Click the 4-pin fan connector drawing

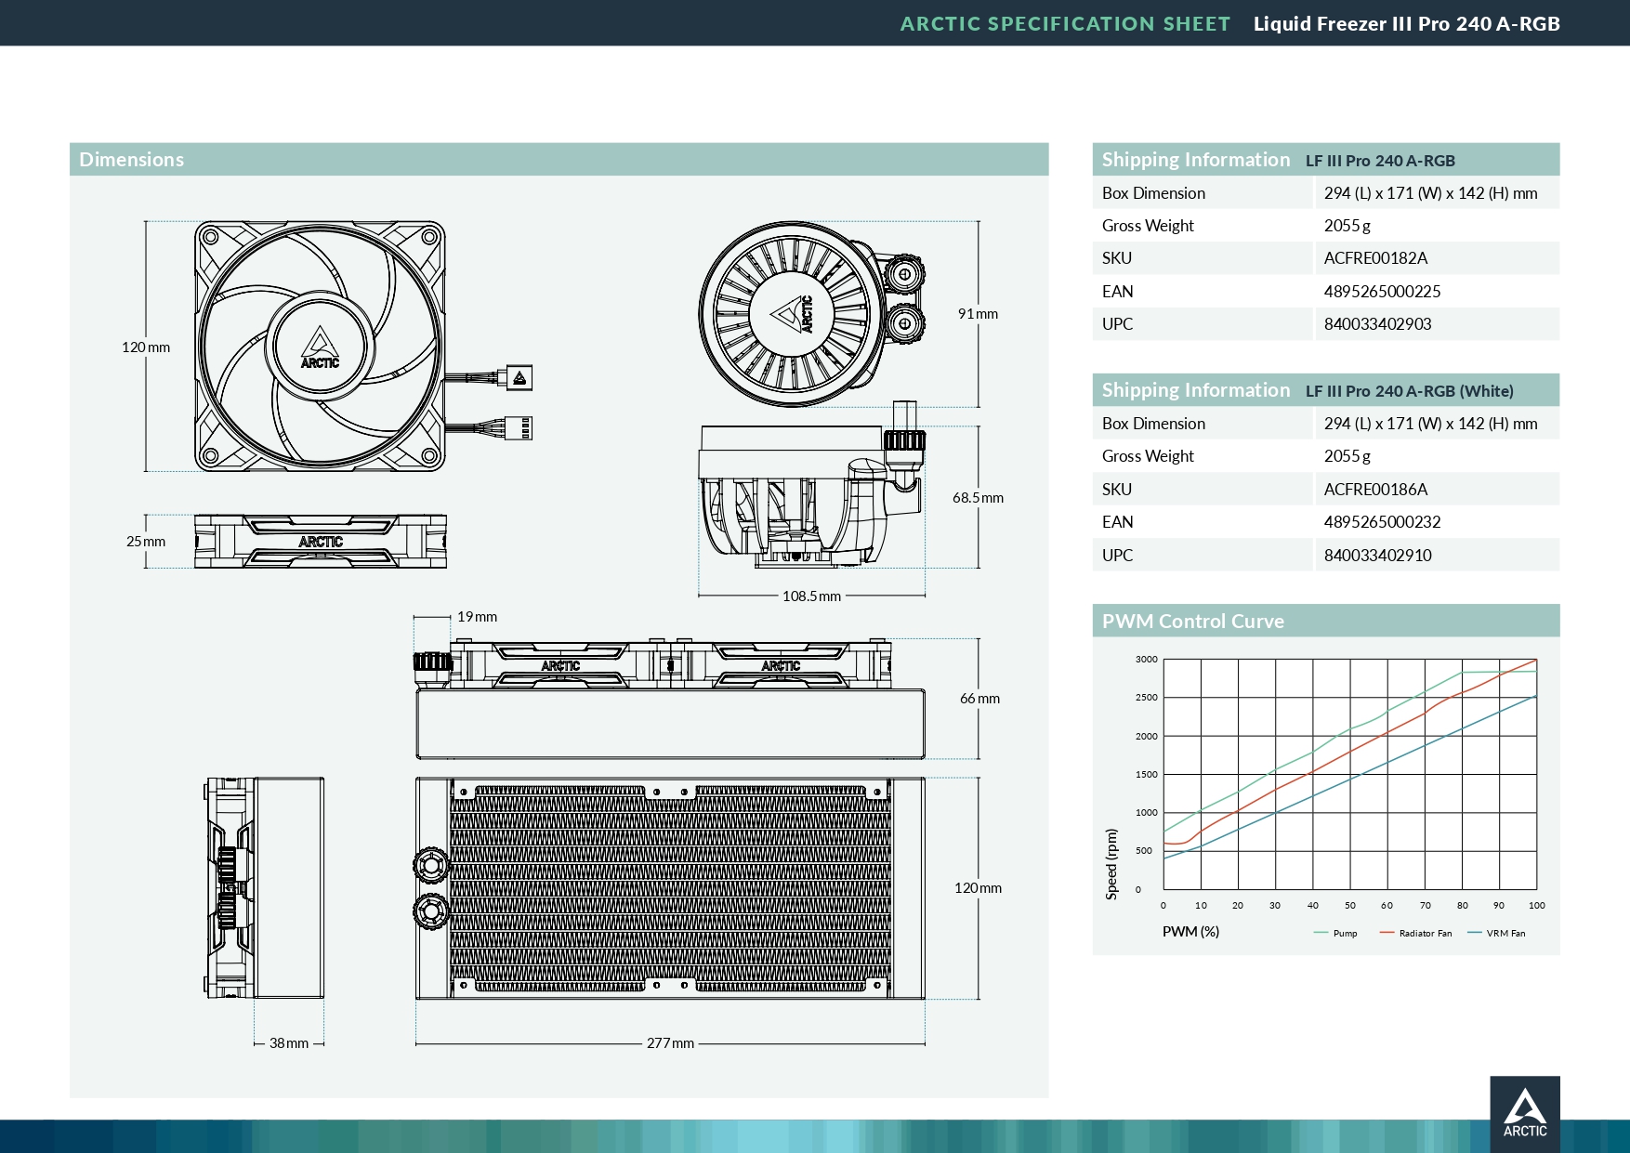pos(519,427)
